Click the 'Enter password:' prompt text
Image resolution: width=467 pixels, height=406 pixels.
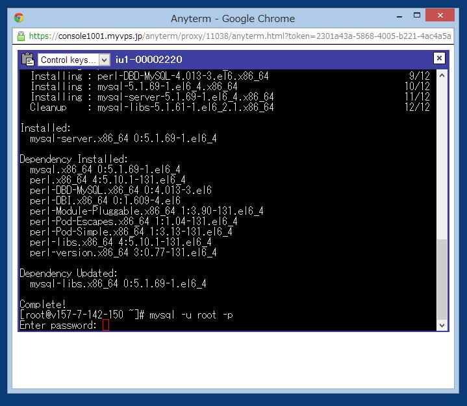coord(58,326)
